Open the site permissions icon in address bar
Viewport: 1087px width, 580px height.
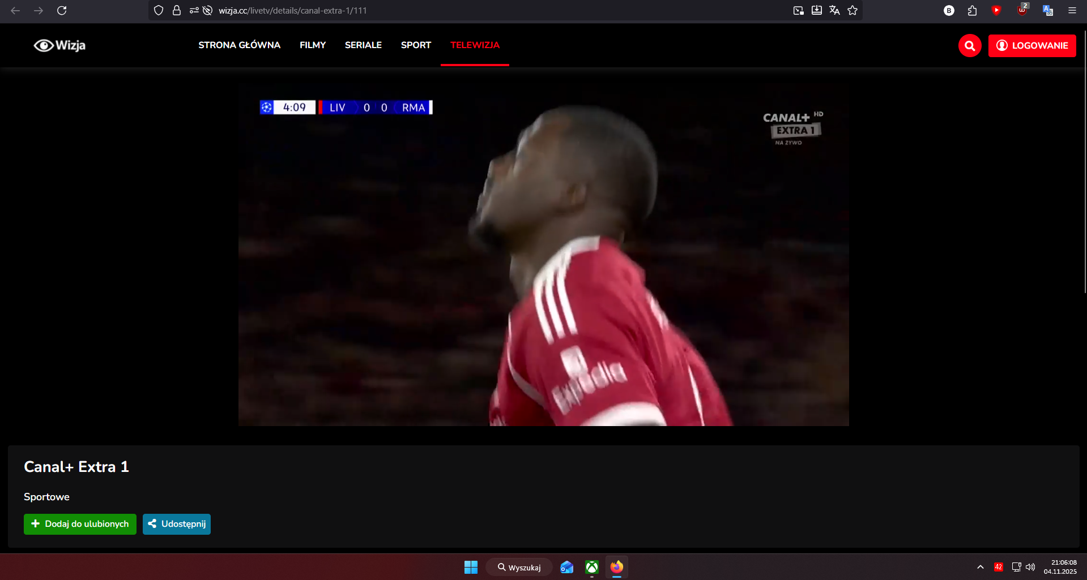click(x=194, y=10)
